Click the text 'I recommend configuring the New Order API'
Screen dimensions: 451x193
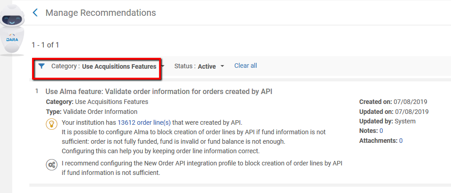point(202,163)
